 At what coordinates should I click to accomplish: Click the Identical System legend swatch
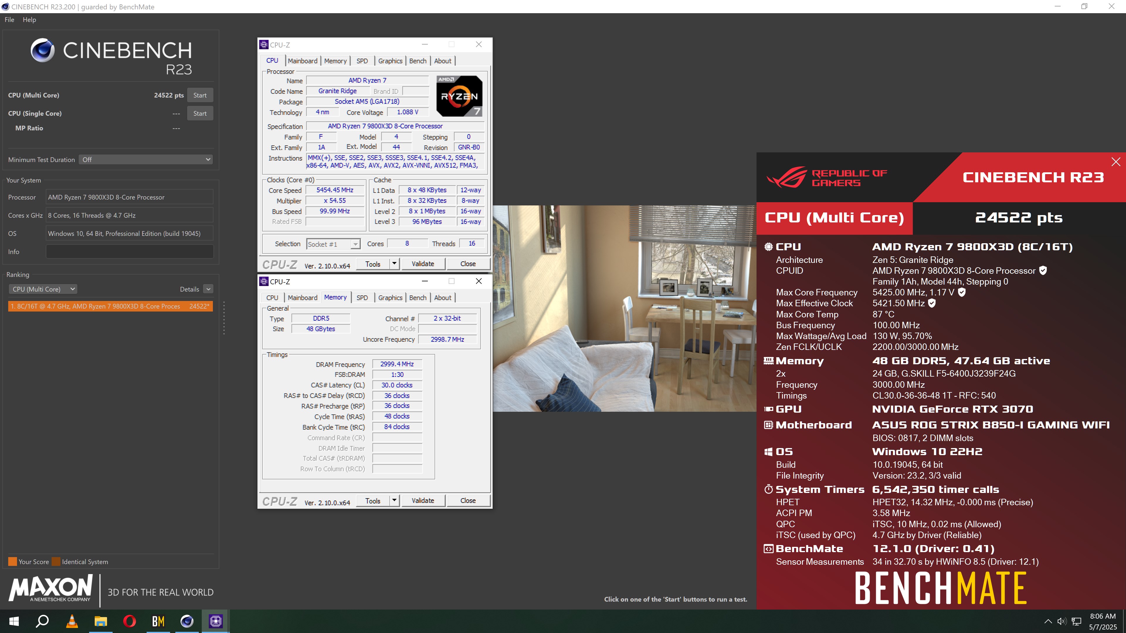[x=56, y=562]
